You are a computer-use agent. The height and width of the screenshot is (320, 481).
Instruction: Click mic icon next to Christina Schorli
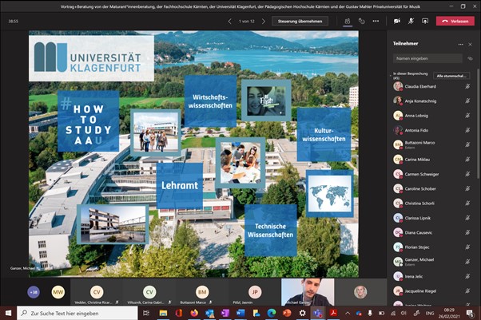click(467, 203)
